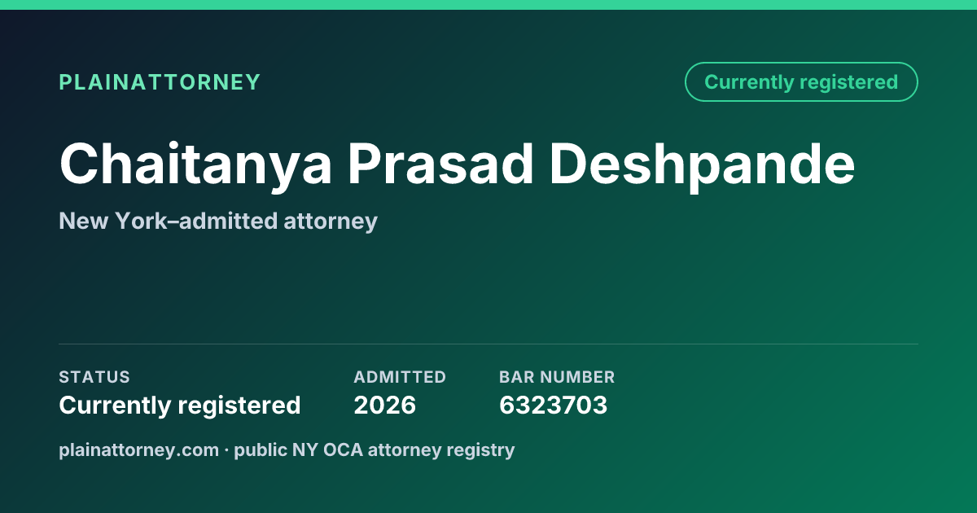Click the word Prasad in the heading
Screen dimensions: 977x513
click(x=440, y=165)
